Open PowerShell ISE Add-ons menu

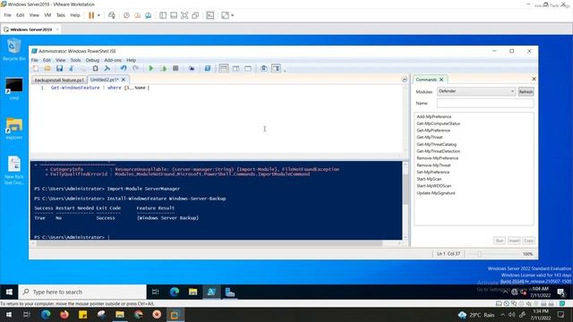(x=113, y=60)
